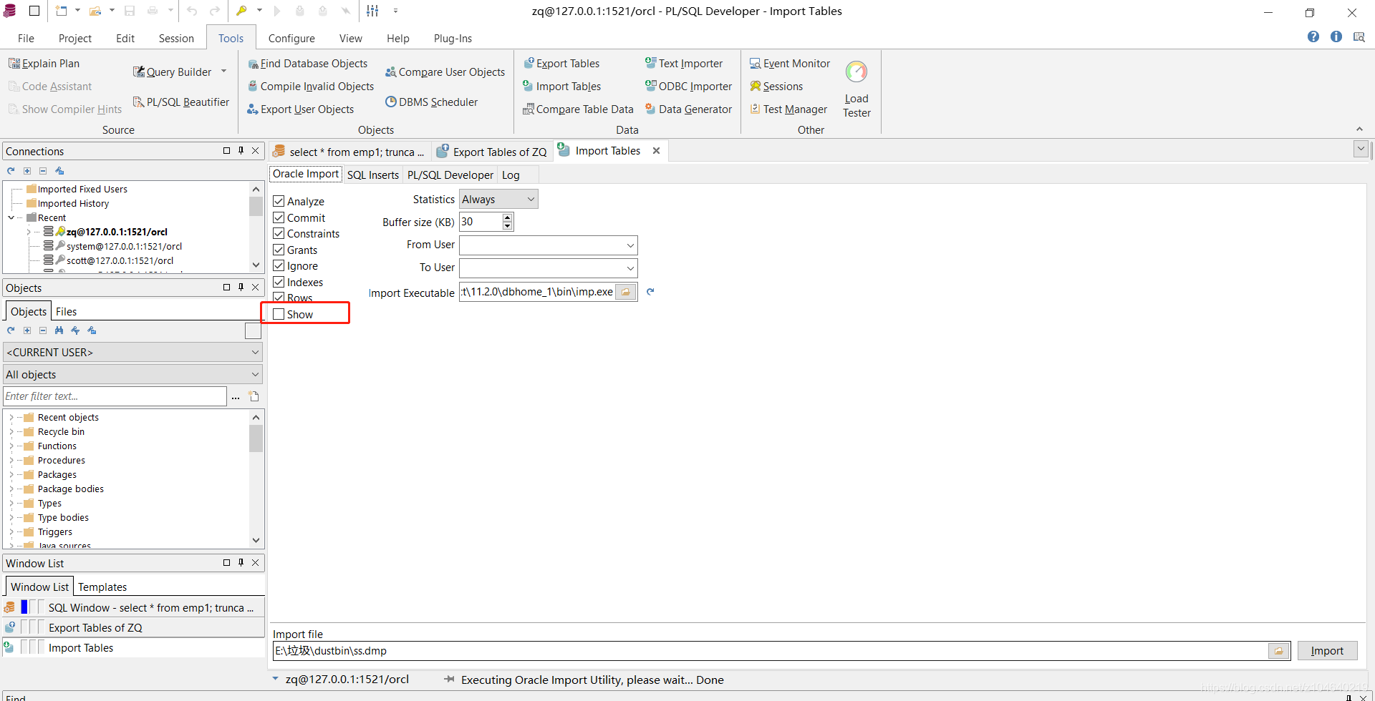
Task: Switch to Export Tables of ZQ tab
Action: pos(493,152)
